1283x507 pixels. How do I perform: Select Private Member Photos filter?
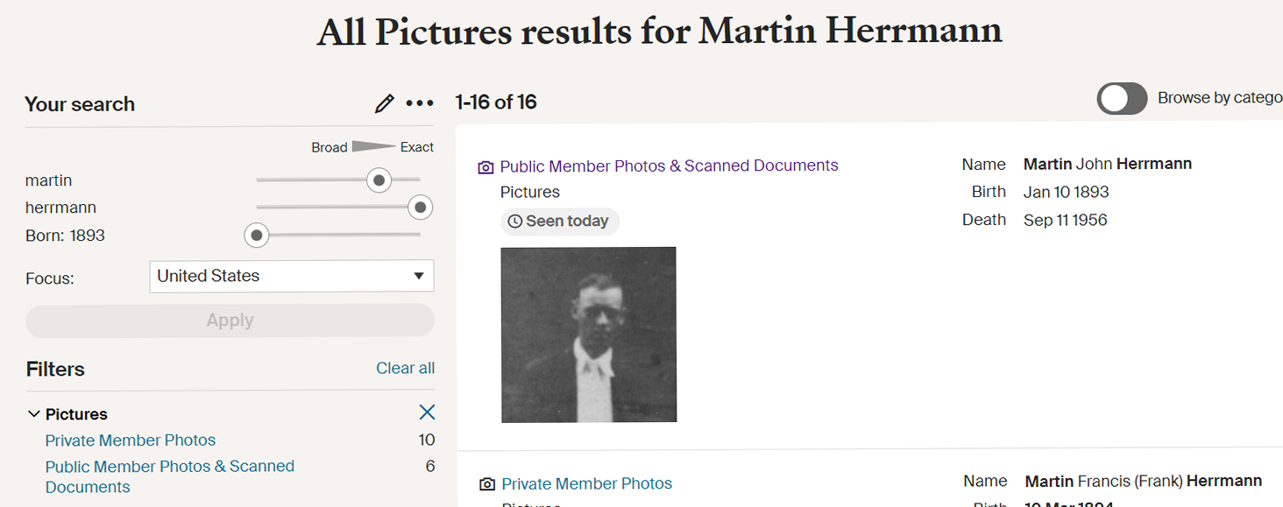coord(131,440)
